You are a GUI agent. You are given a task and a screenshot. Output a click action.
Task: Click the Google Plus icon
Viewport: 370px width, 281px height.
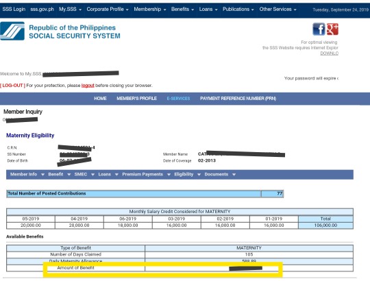332,29
